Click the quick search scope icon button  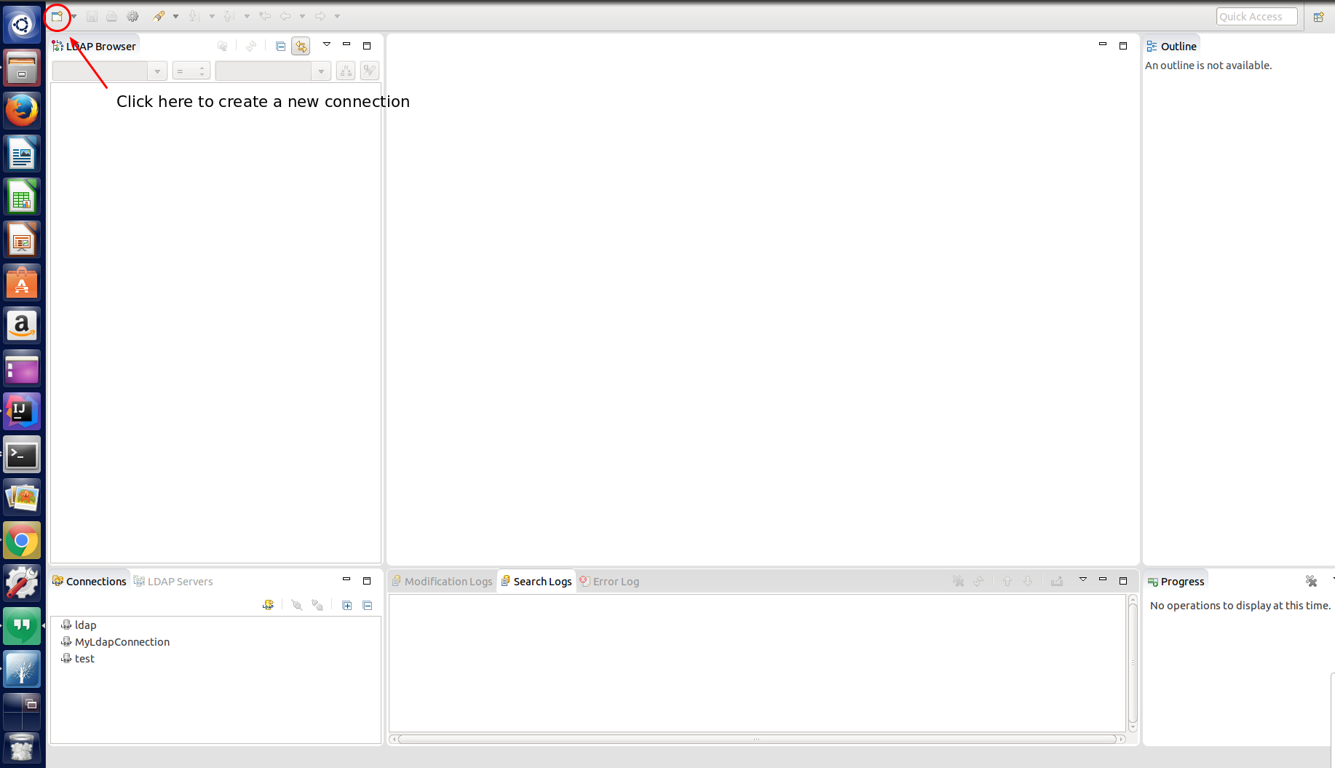point(346,71)
